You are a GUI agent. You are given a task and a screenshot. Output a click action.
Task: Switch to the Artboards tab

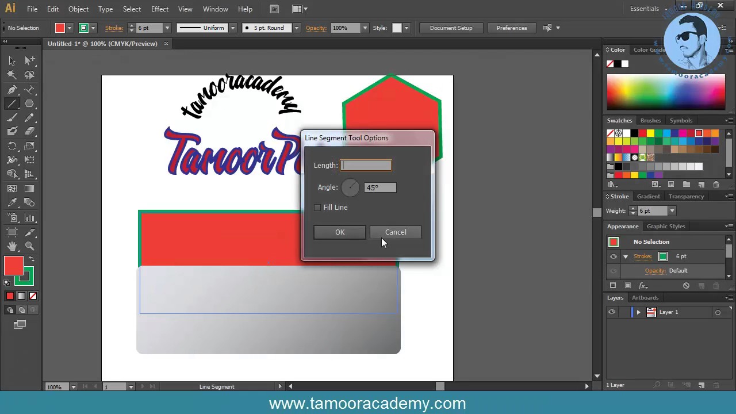(645, 298)
